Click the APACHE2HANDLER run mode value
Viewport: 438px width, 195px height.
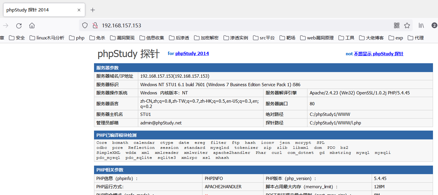coord(223,187)
